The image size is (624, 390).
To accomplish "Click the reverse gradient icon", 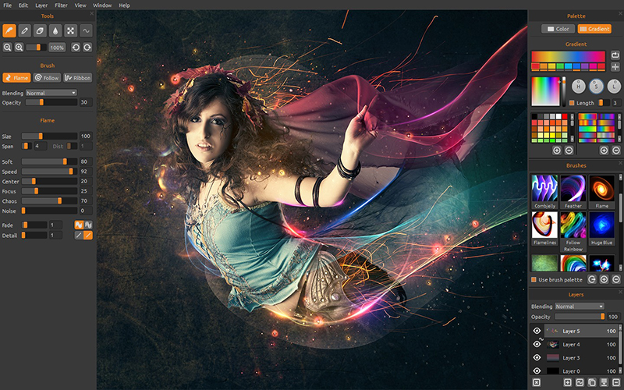I will point(615,55).
